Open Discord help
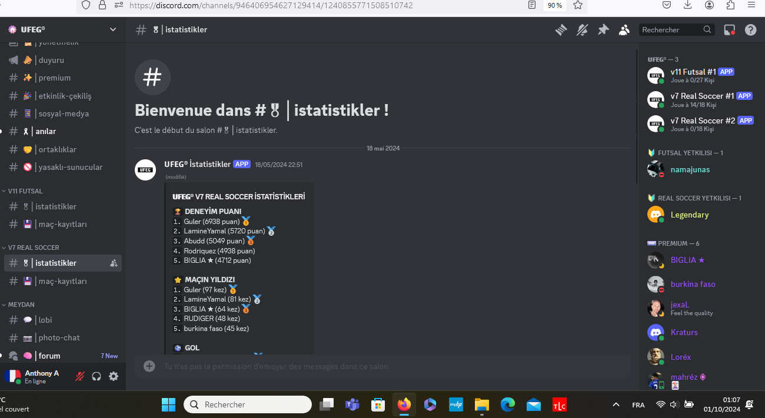765x418 pixels. pyautogui.click(x=750, y=30)
